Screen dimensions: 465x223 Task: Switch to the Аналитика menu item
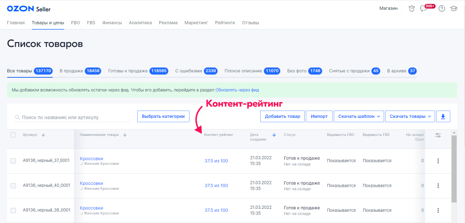coord(140,22)
